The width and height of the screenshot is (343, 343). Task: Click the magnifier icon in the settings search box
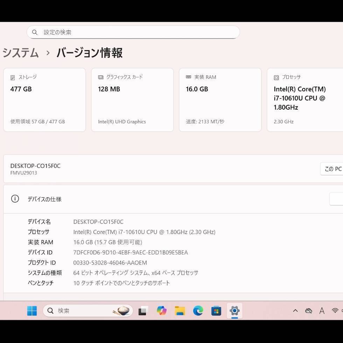[35, 32]
